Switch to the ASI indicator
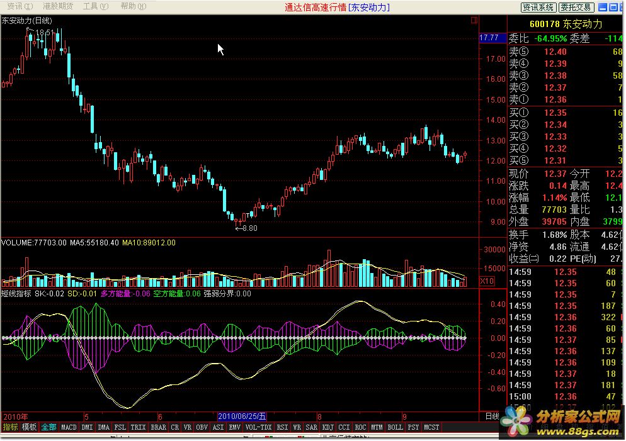This screenshot has width=626, height=441. click(x=218, y=427)
